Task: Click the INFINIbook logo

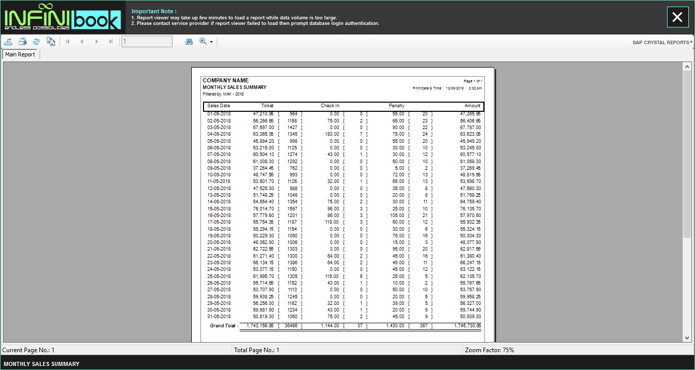Action: (x=63, y=17)
